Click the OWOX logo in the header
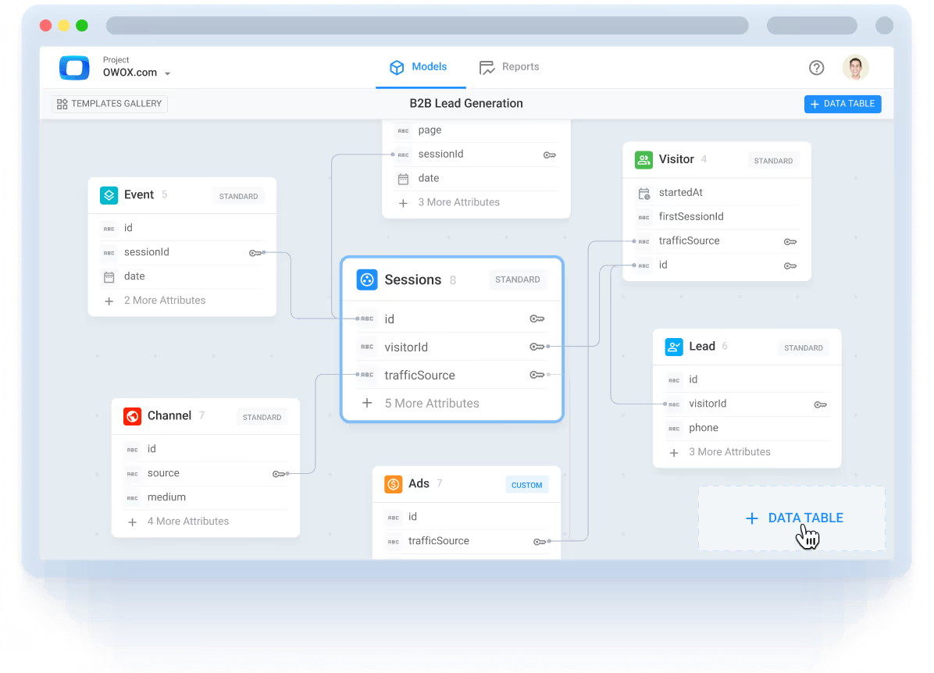Screen dimensions: 934x673 (74, 68)
